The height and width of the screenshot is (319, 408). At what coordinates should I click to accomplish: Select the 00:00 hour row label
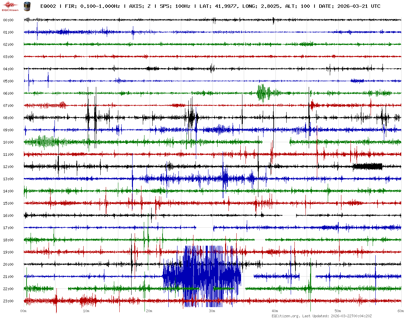click(x=8, y=20)
